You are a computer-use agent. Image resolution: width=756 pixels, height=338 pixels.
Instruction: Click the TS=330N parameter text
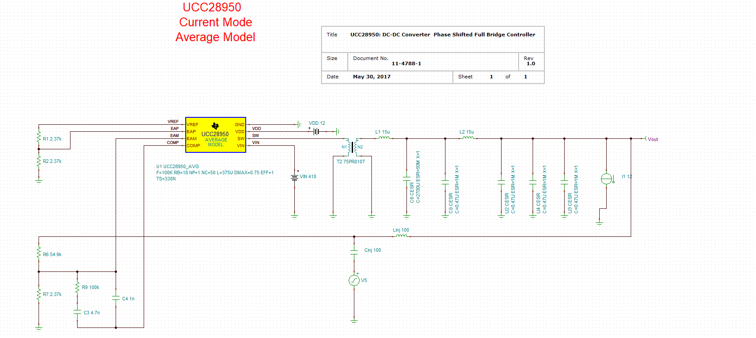tap(166, 179)
